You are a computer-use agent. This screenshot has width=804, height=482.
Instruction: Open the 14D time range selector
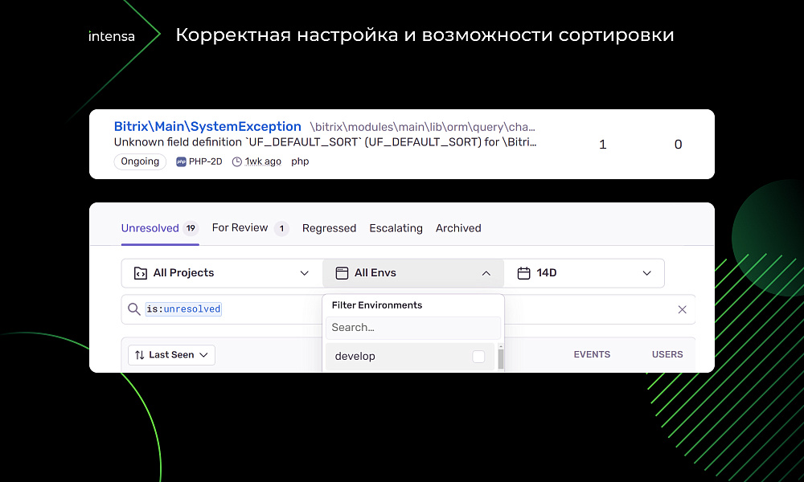pyautogui.click(x=647, y=273)
